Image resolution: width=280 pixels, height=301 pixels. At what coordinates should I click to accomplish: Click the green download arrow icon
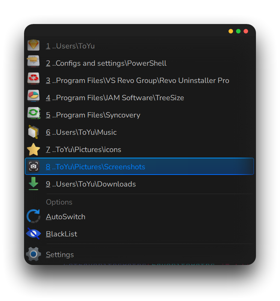pos(33,184)
